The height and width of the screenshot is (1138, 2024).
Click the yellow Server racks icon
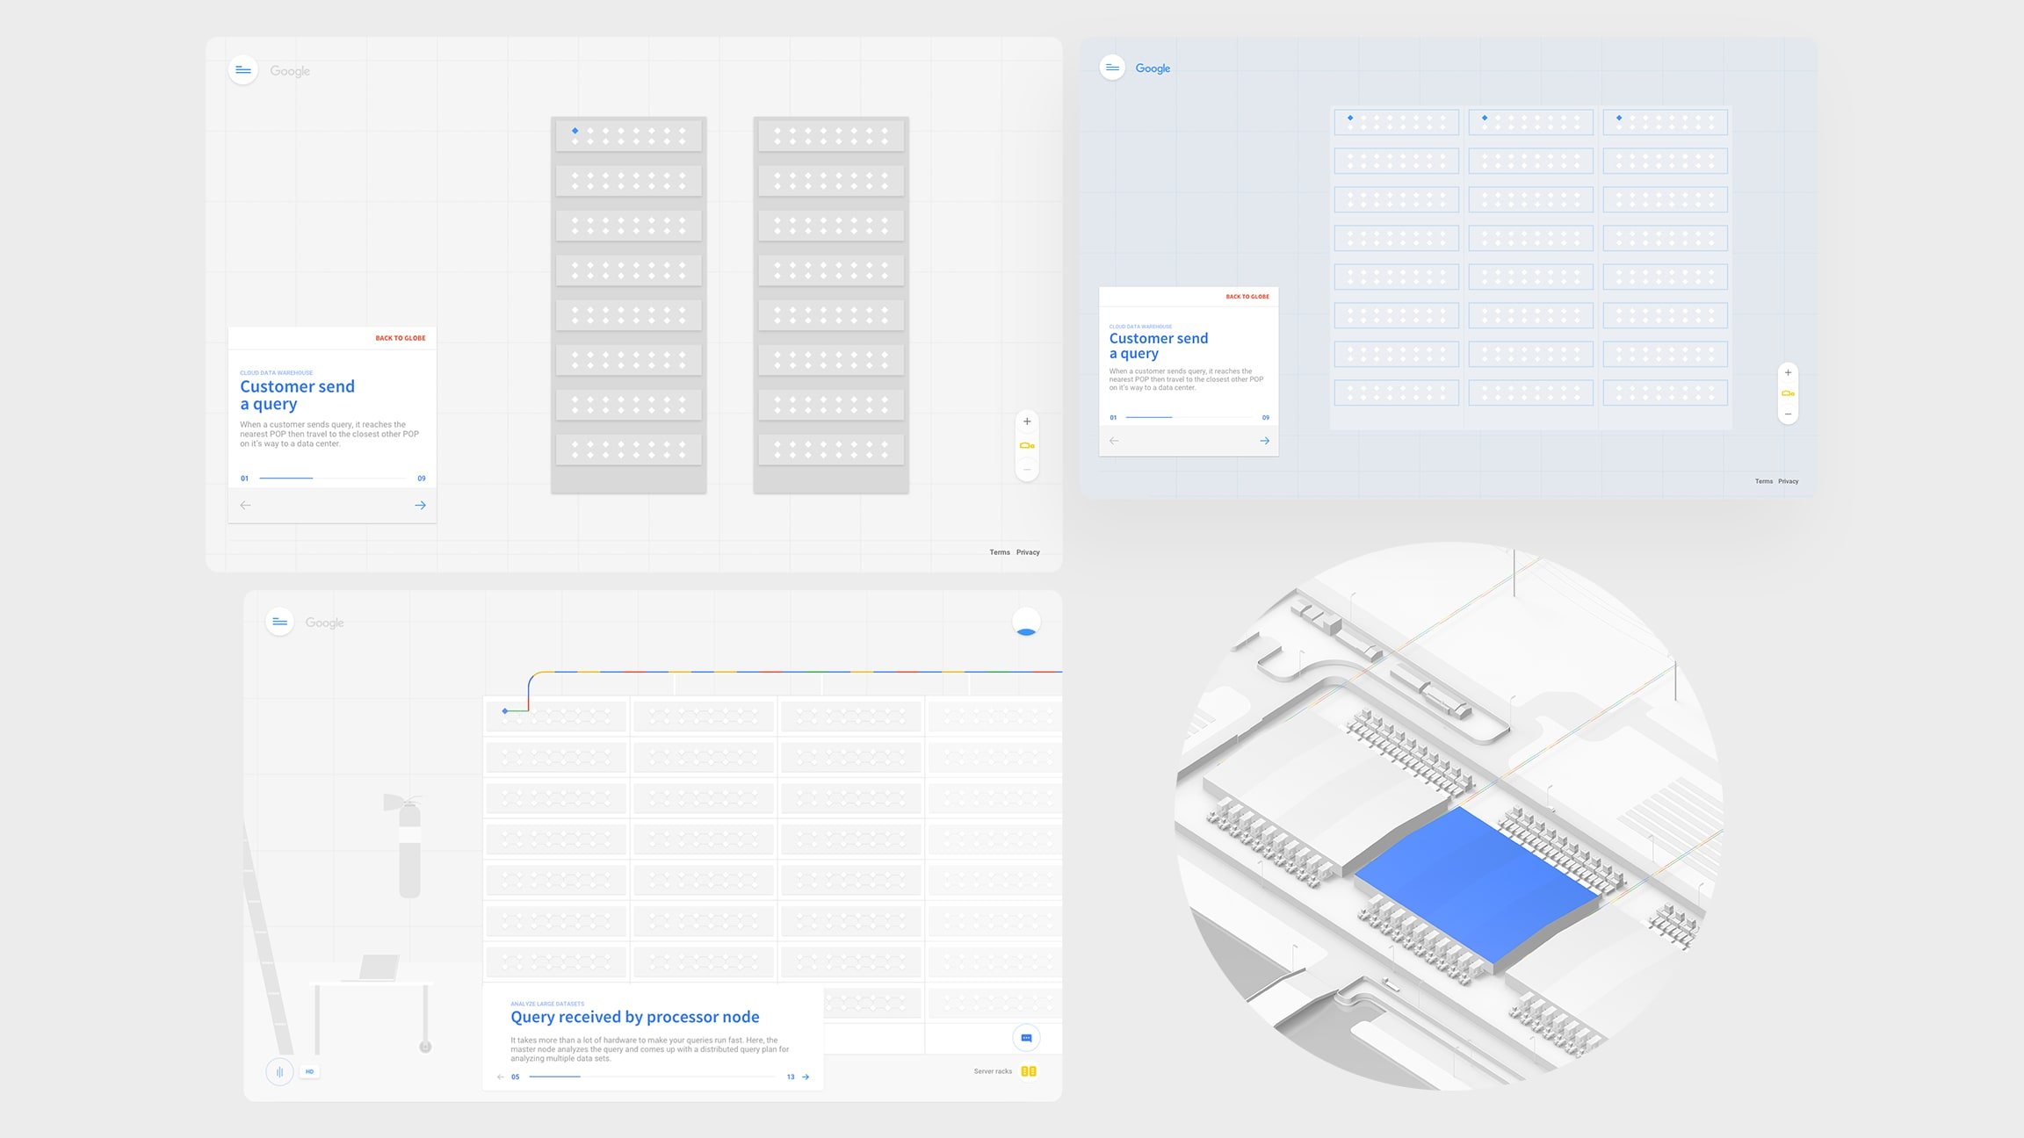pos(1029,1071)
